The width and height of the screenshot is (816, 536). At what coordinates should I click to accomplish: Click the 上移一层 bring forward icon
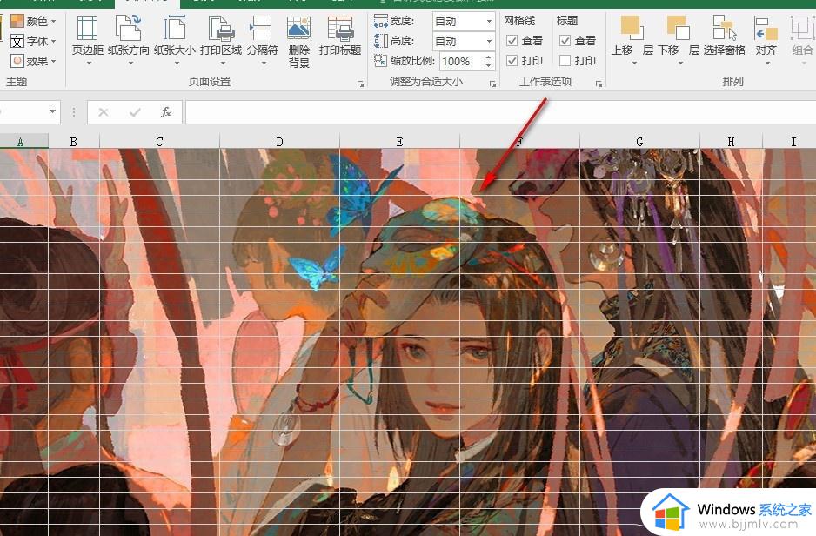pyautogui.click(x=632, y=28)
